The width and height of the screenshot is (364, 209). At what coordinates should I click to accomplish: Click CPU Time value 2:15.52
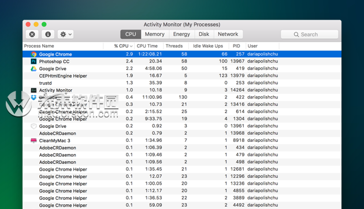pyautogui.click(x=154, y=112)
